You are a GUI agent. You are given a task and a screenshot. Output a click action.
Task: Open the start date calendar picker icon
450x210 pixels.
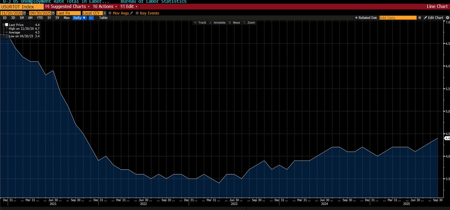24,13
